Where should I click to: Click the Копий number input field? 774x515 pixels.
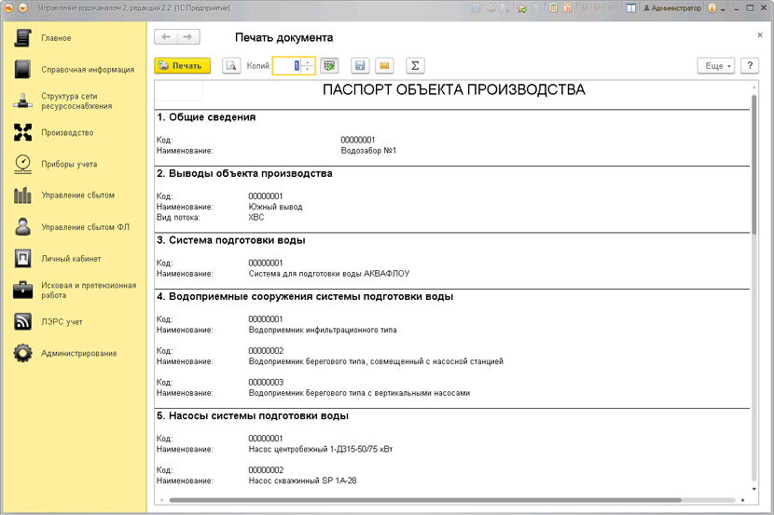pos(286,66)
